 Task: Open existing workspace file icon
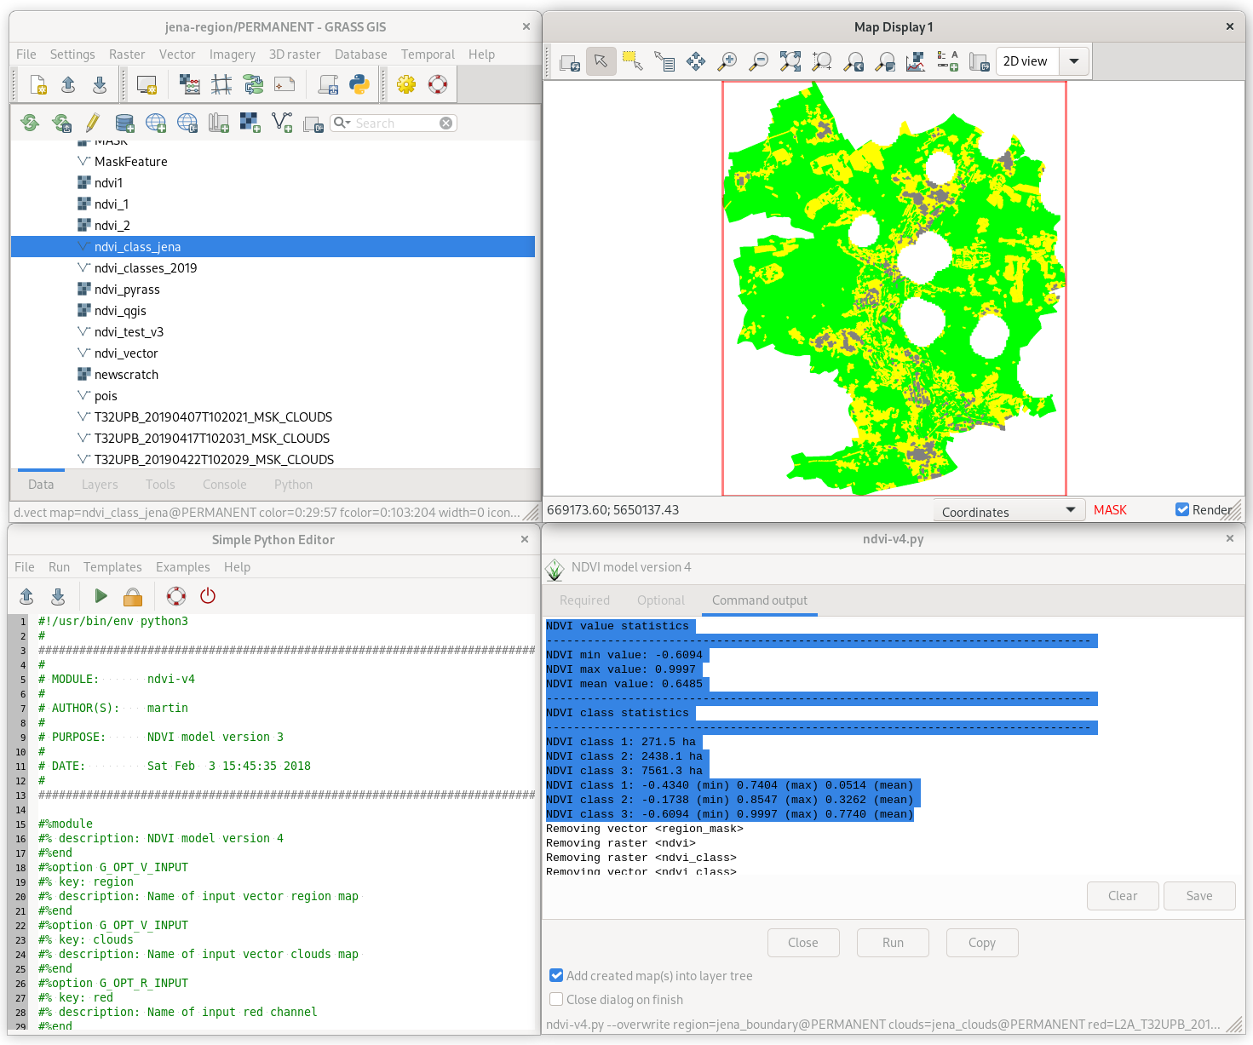[69, 84]
